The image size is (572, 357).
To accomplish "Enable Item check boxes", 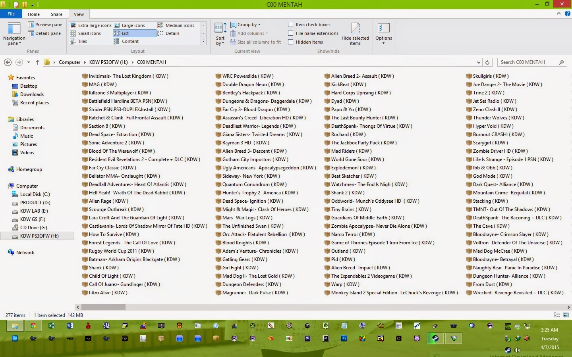I will click(x=291, y=25).
